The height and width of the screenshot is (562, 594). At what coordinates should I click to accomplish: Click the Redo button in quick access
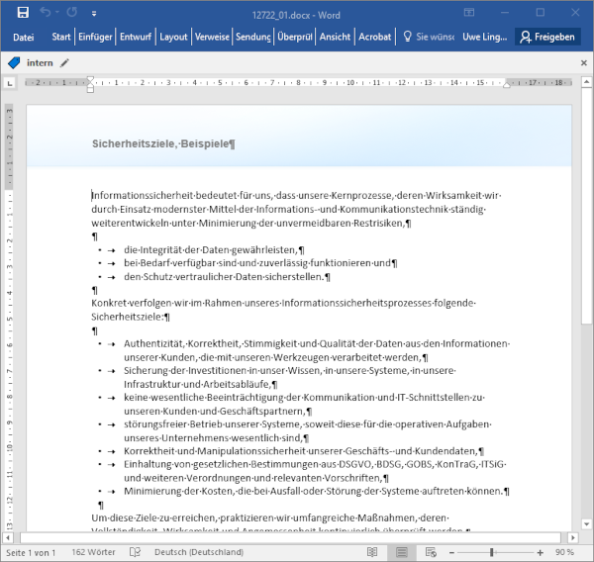pos(70,13)
